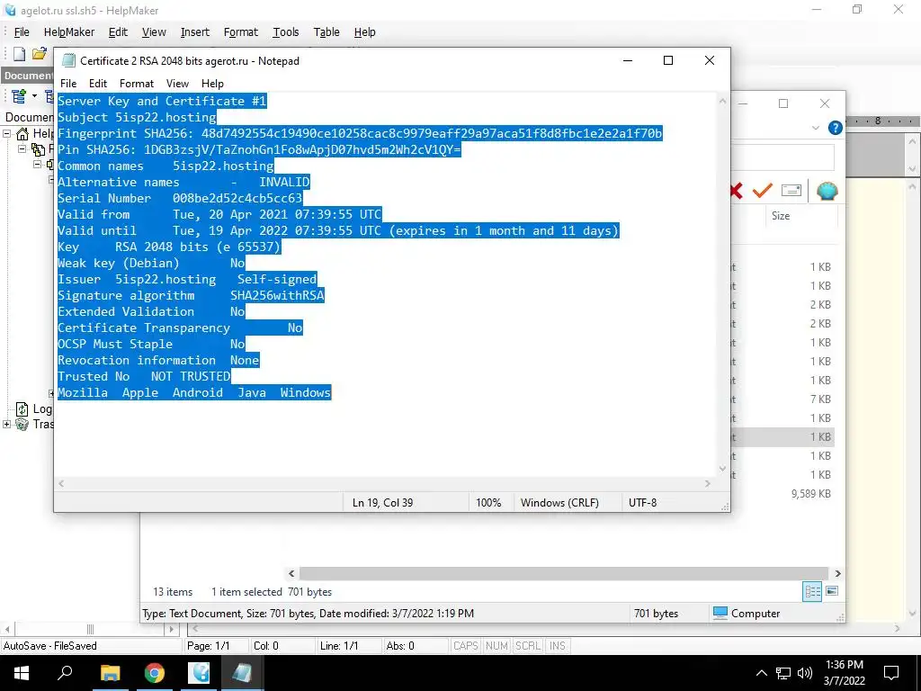Select the highlighted 1 KB file row in Explorer

point(782,436)
